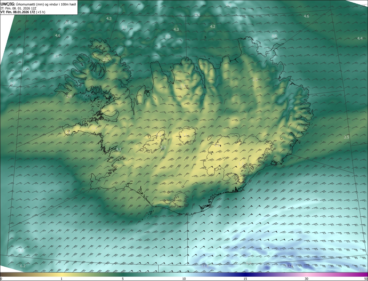The height and width of the screenshot is (281, 368).
Task: Click the '4.1' precipitation value on the map
Action: coord(119,149)
